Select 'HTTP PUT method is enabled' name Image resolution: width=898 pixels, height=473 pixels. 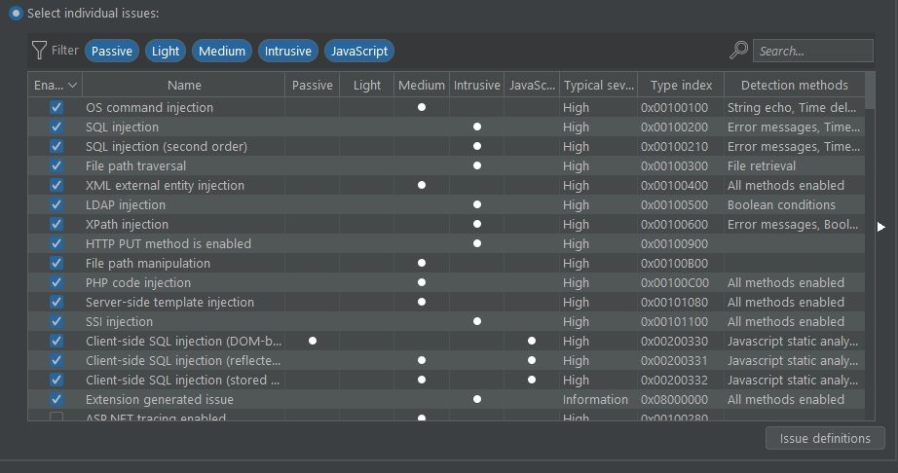[168, 243]
